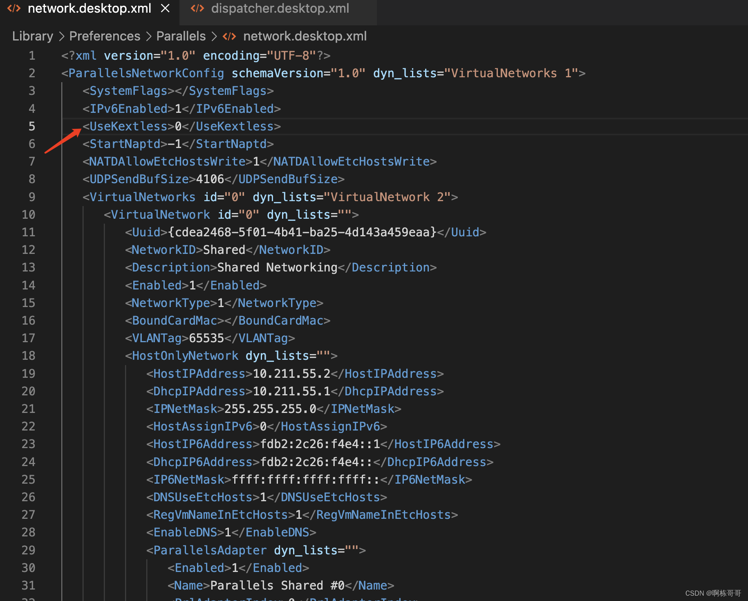The width and height of the screenshot is (748, 601).
Task: Select network.desktop.xml in the breadcrumb
Action: click(x=305, y=36)
